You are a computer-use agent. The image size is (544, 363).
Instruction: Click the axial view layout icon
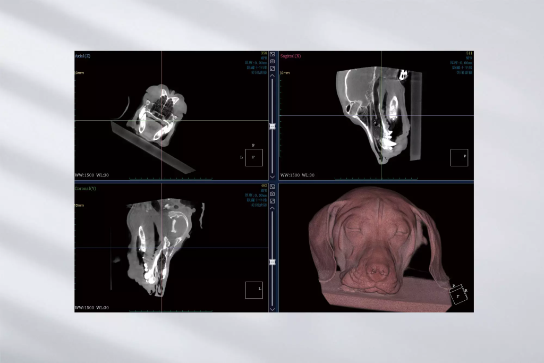point(273,54)
